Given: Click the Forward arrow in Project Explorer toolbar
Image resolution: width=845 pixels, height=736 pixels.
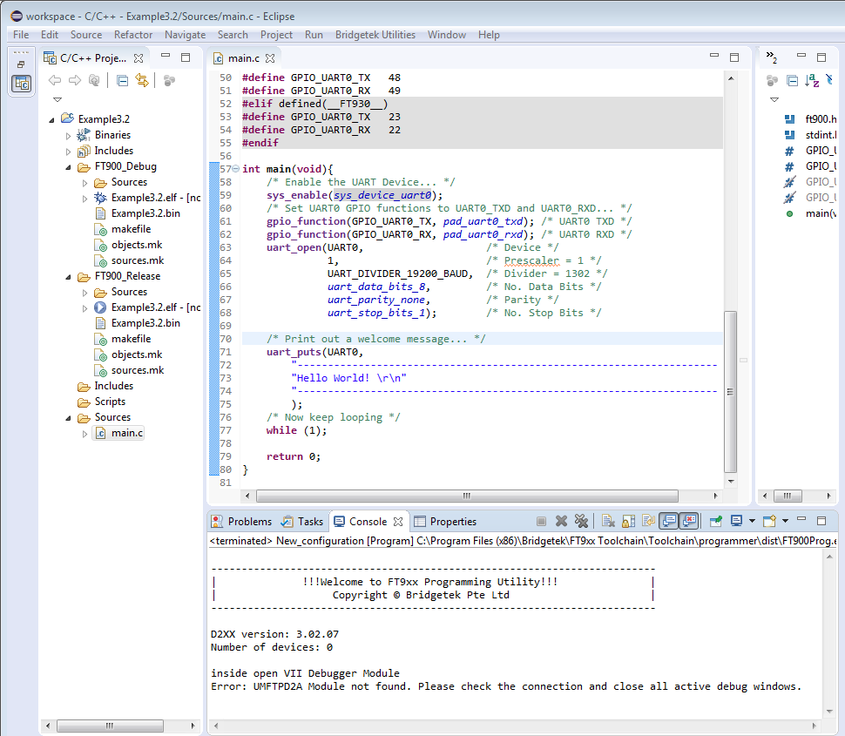Looking at the screenshot, I should [75, 81].
